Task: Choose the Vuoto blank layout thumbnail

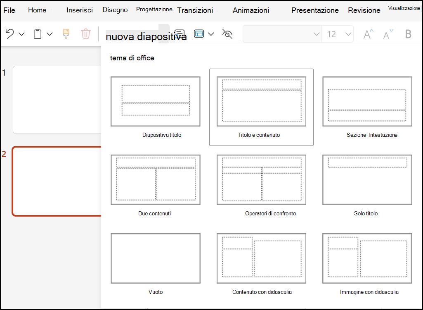Action: tap(156, 258)
